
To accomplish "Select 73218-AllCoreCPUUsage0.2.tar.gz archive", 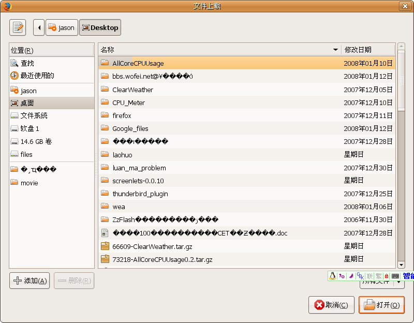I will (247, 259).
